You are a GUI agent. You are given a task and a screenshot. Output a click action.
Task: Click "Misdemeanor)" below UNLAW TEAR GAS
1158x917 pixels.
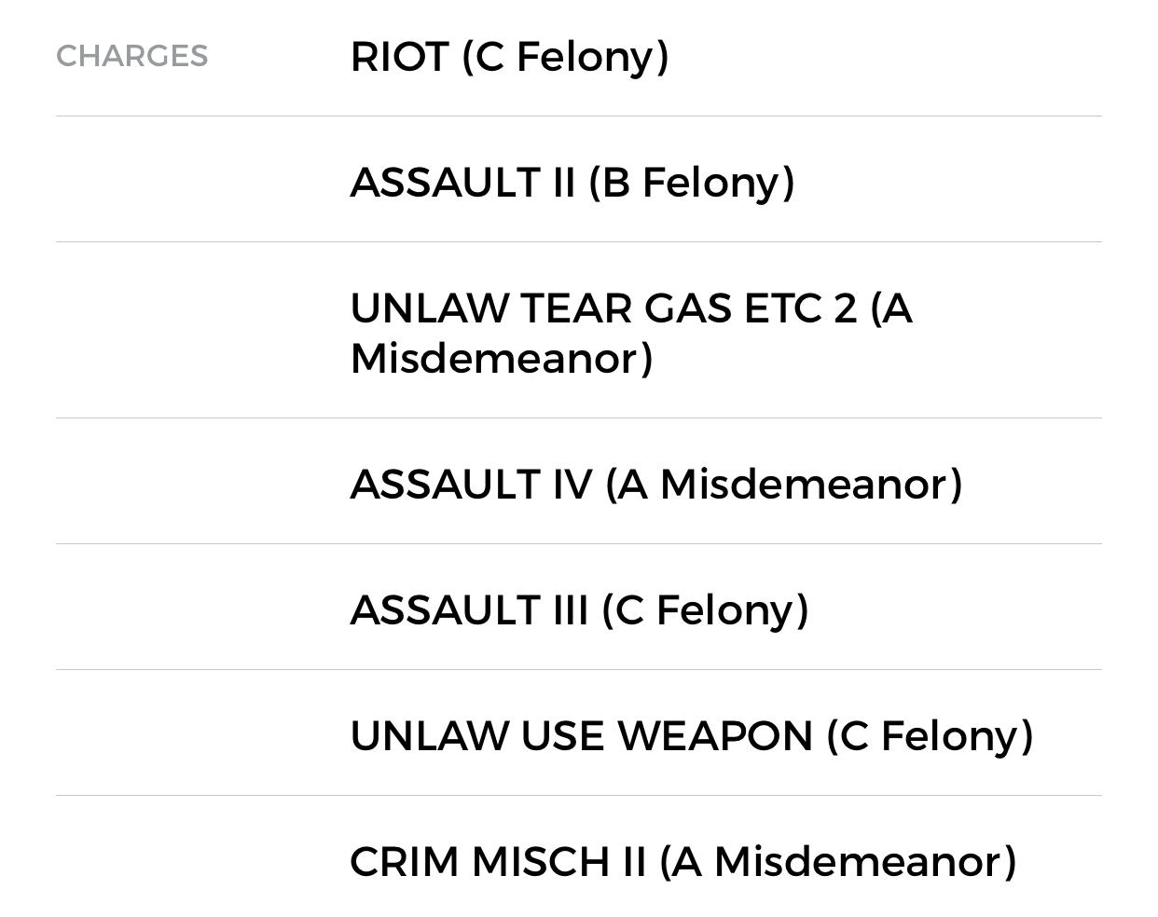point(502,359)
